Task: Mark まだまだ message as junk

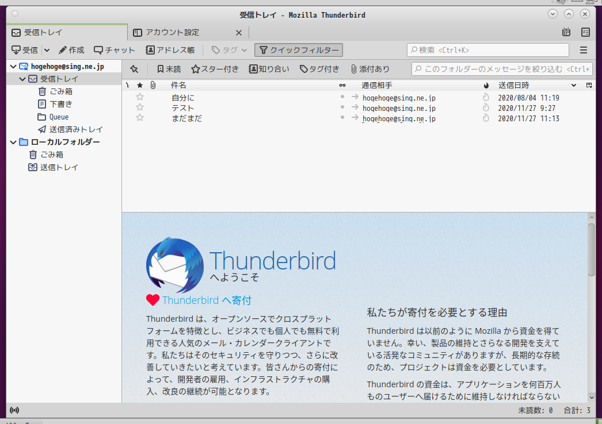Action: click(486, 118)
